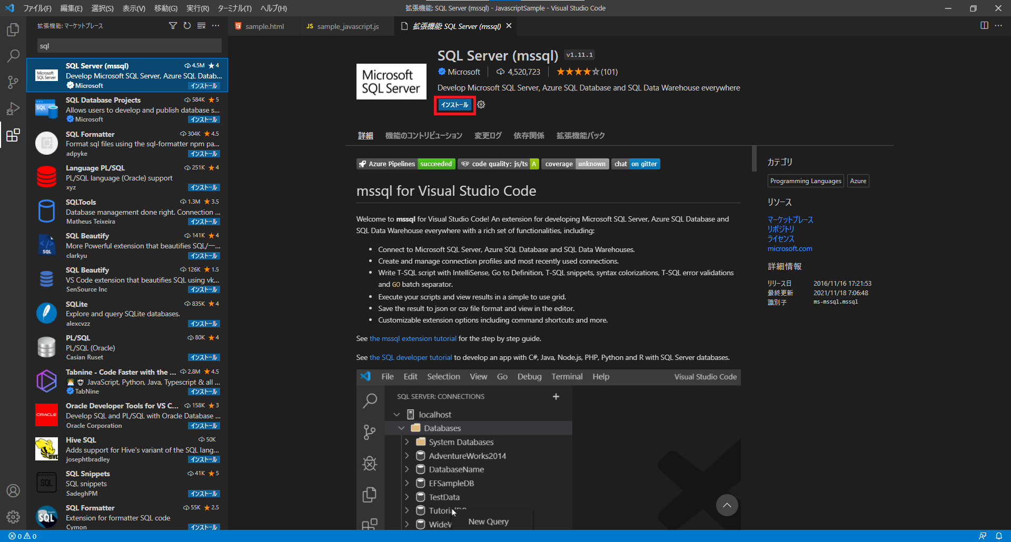
Task: Open the Explorer view in activity bar
Action: [x=13, y=29]
